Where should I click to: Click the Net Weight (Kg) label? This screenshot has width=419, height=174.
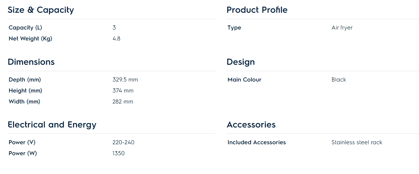pyautogui.click(x=30, y=39)
